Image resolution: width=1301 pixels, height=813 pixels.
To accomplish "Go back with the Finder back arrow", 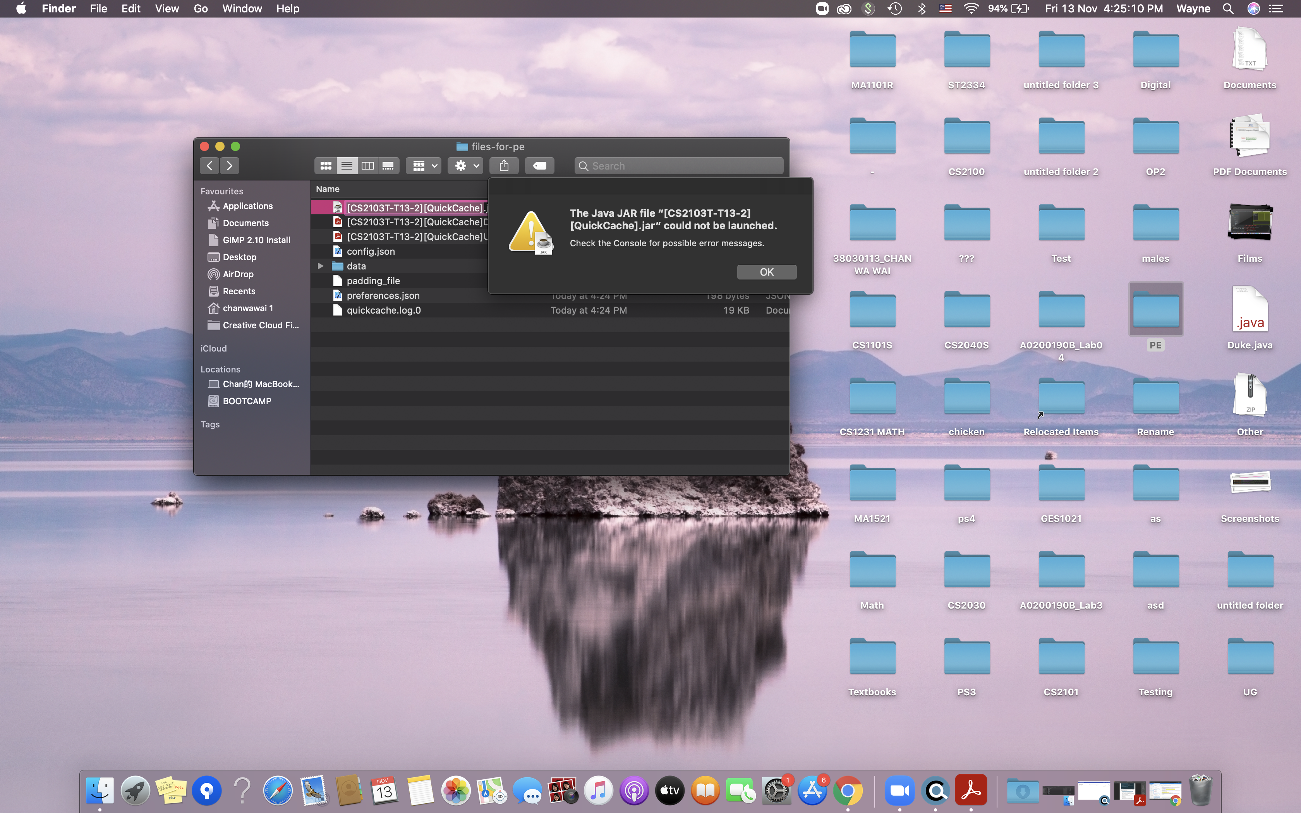I will coord(209,166).
